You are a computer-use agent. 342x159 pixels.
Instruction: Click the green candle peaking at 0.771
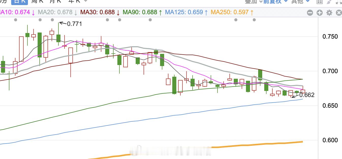point(58,38)
